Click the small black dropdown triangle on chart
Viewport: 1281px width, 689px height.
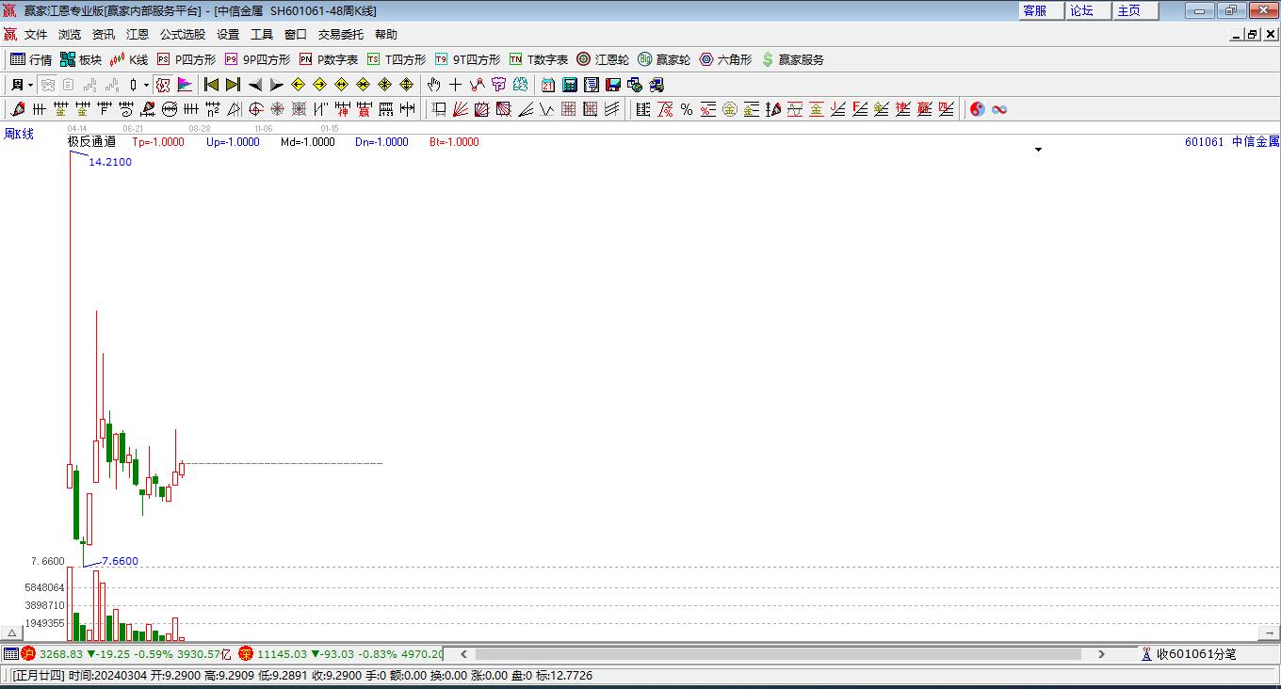tap(1038, 150)
